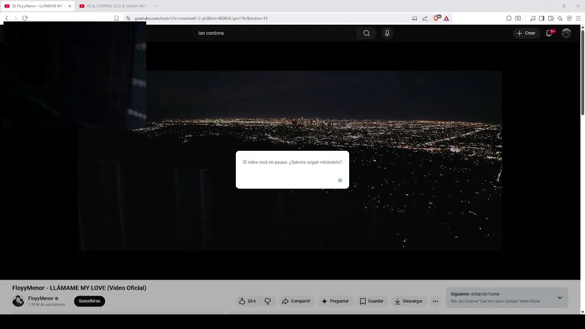
Task: Like the video with thumbs up
Action: click(x=247, y=301)
